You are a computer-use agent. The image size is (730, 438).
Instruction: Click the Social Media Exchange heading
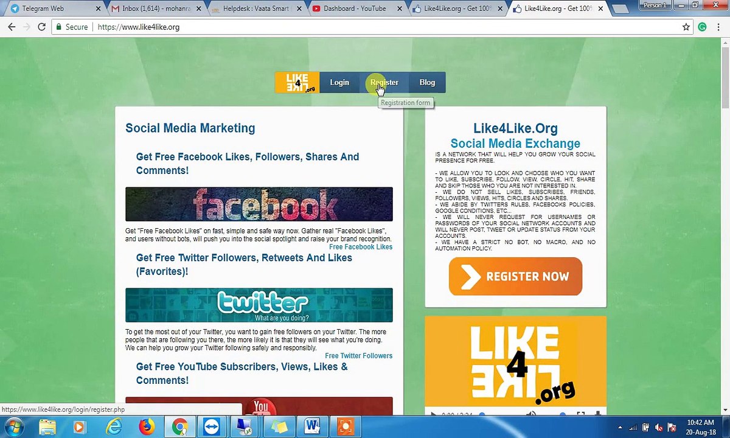[515, 144]
